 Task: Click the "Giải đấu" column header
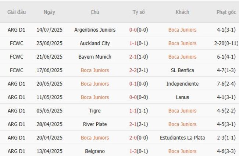click(x=17, y=12)
